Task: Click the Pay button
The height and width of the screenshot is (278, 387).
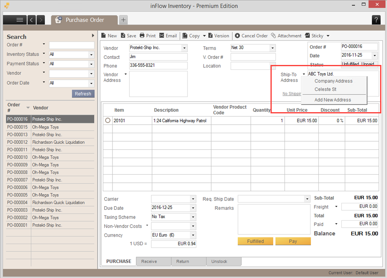Action: pyautogui.click(x=293, y=241)
